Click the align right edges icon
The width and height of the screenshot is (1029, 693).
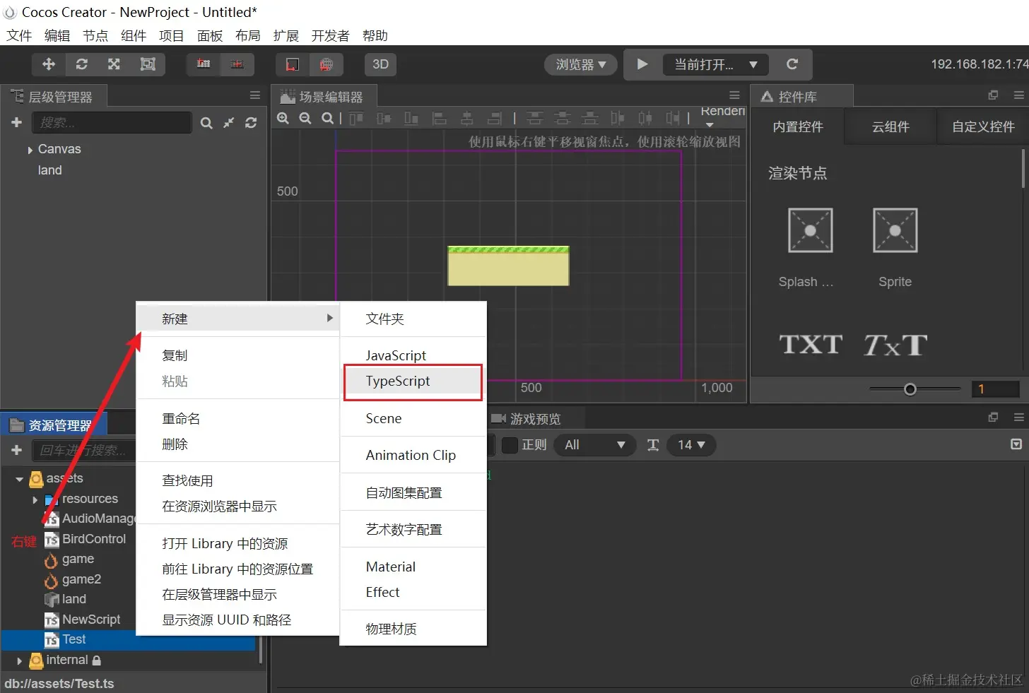(495, 118)
